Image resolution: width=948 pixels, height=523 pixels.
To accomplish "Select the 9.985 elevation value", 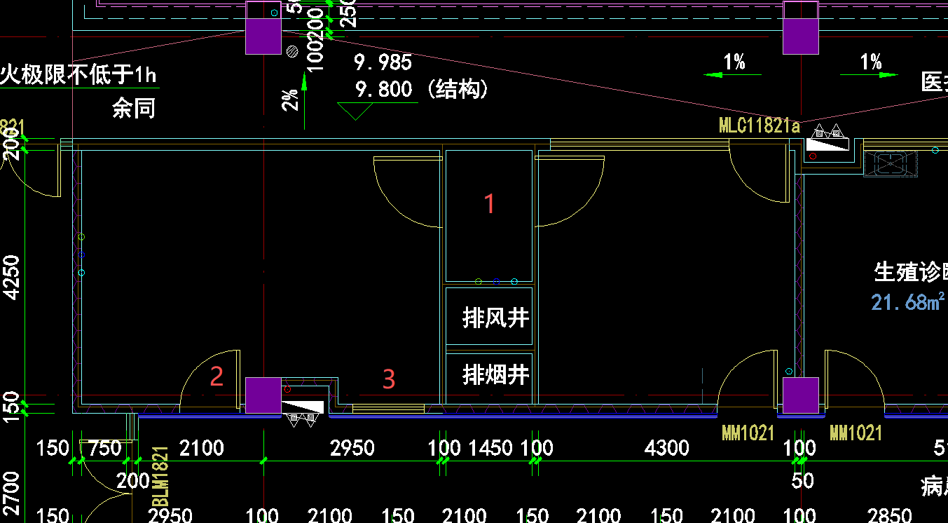I will point(383,63).
